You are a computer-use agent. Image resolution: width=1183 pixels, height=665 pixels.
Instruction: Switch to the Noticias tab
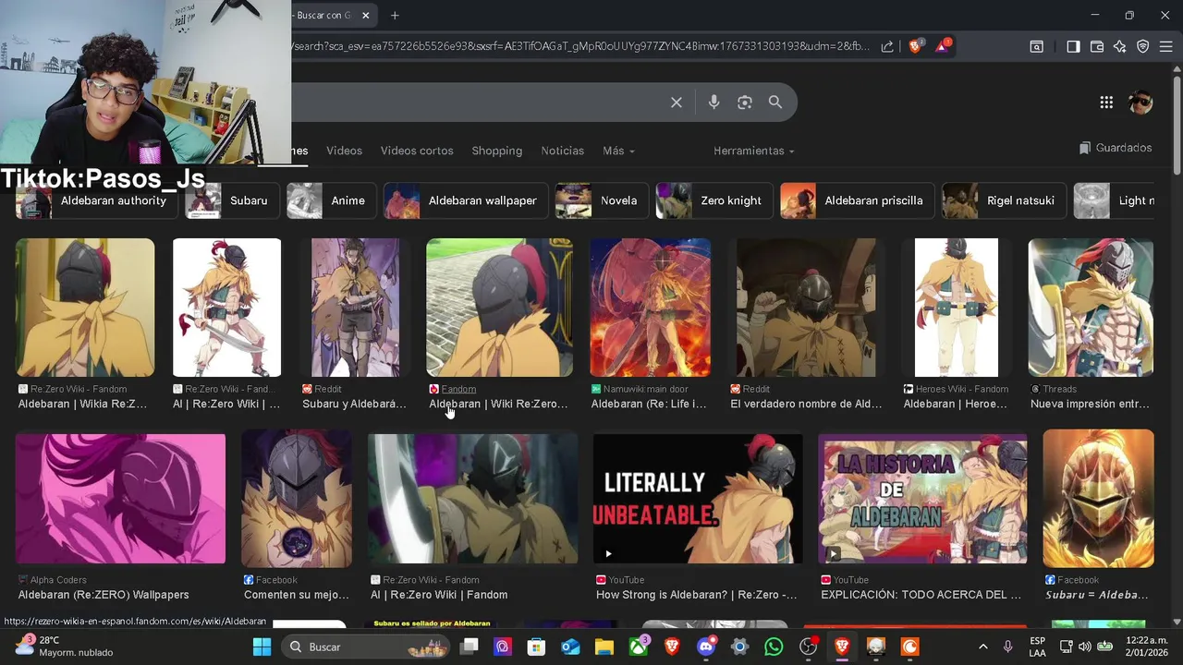click(x=562, y=151)
